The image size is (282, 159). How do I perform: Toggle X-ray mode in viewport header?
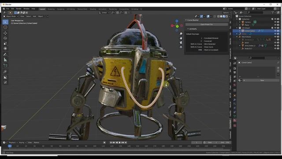(215, 16)
